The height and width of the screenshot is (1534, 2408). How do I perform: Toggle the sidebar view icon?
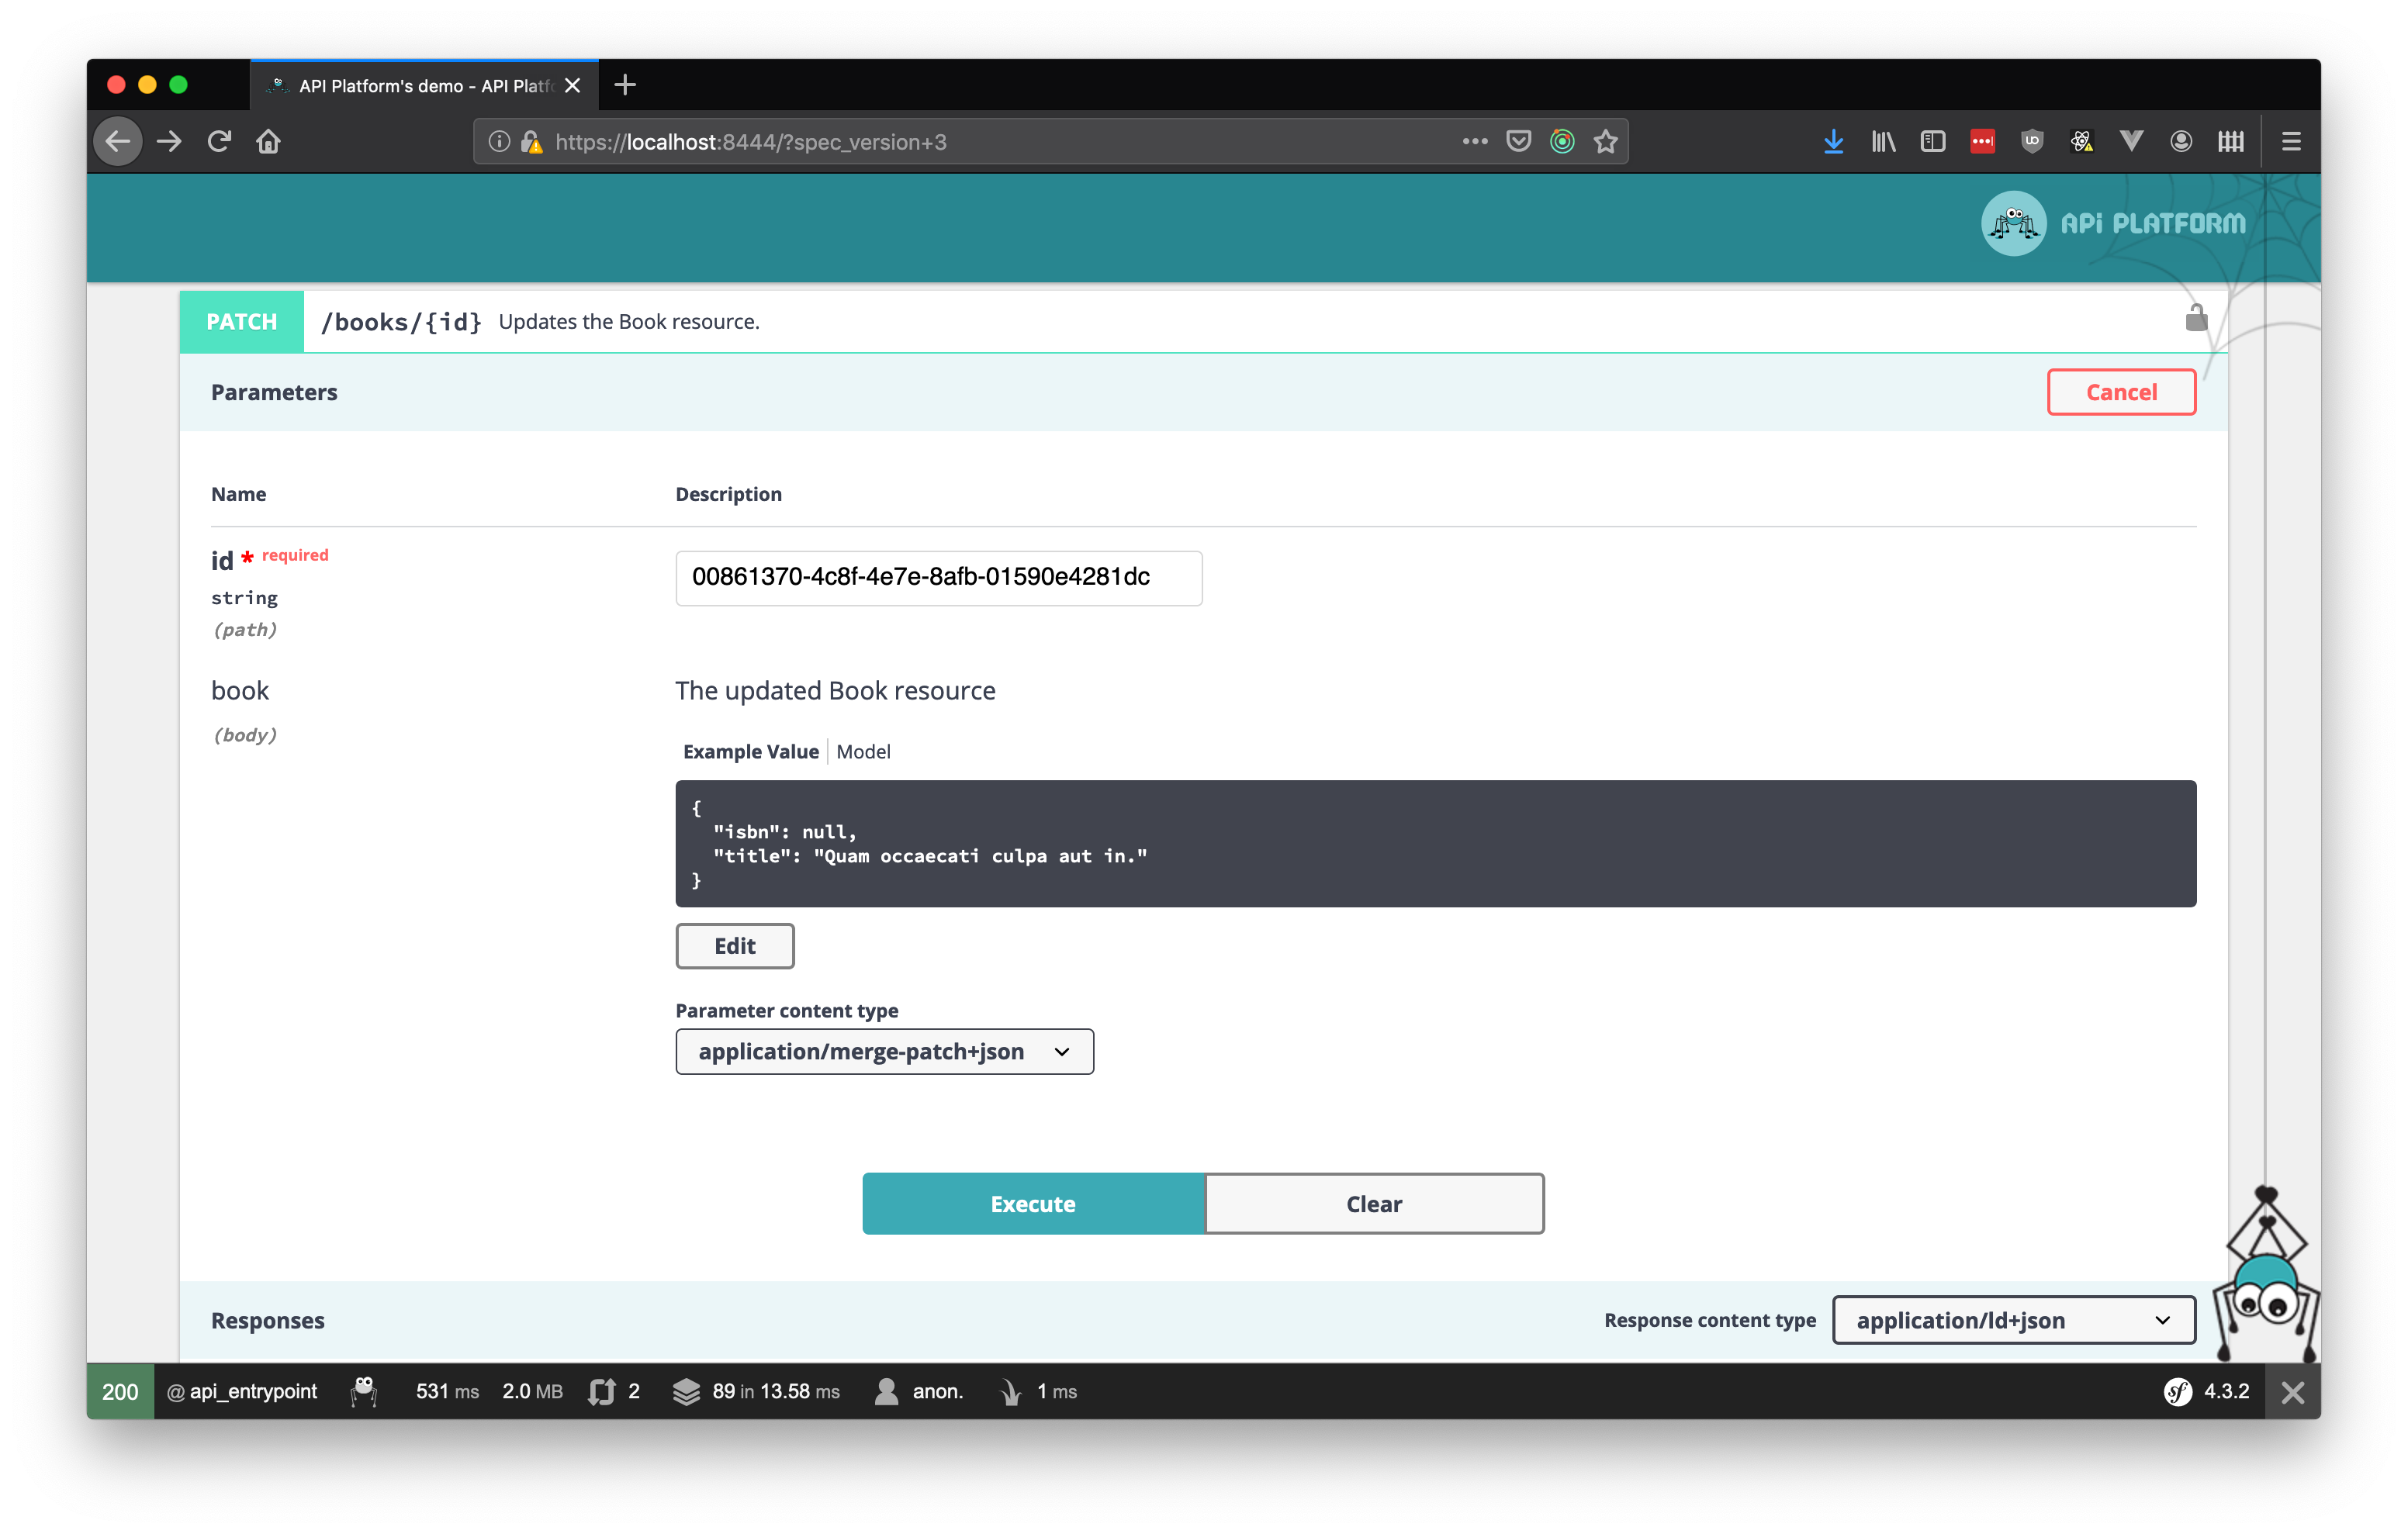click(1932, 141)
